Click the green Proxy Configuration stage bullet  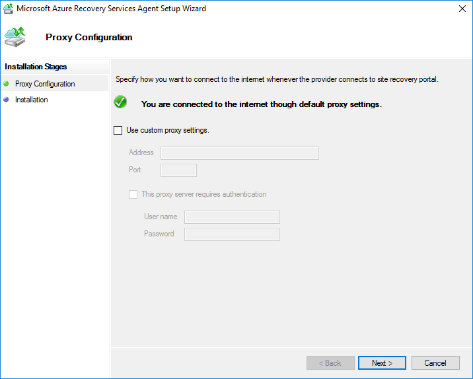click(x=7, y=84)
